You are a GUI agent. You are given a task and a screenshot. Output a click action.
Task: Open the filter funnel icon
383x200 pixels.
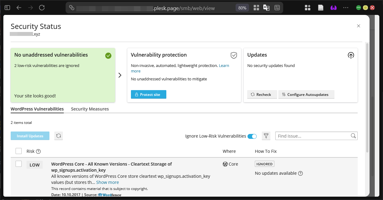coord(266,136)
